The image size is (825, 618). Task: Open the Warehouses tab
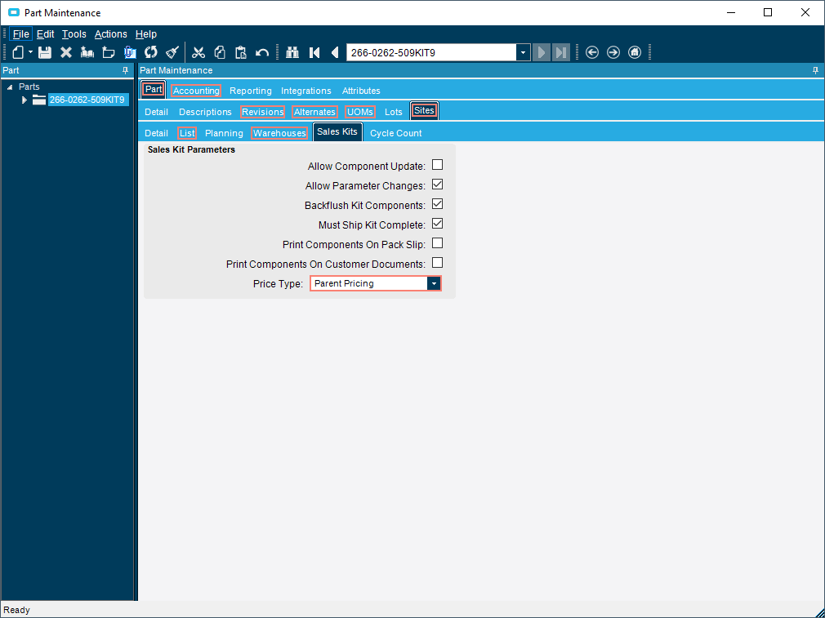[279, 133]
